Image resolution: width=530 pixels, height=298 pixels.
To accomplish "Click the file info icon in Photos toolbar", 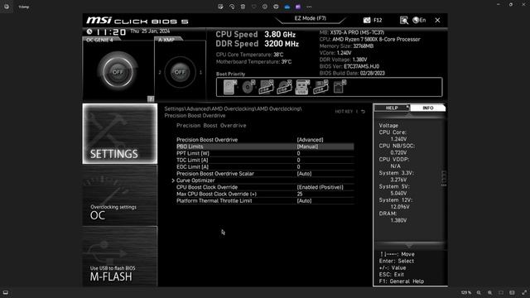I will coord(265,7).
